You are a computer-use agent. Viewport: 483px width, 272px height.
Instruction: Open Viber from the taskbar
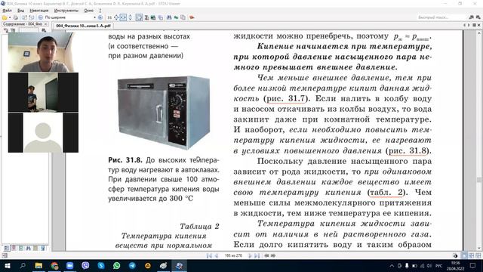[85, 265]
